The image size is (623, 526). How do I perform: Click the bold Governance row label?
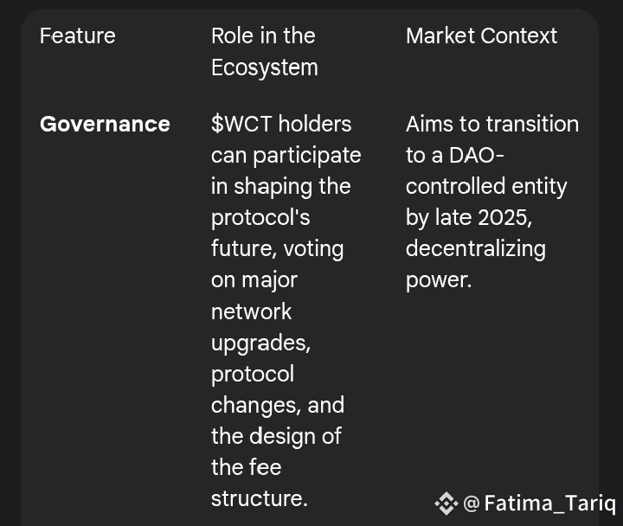click(105, 124)
